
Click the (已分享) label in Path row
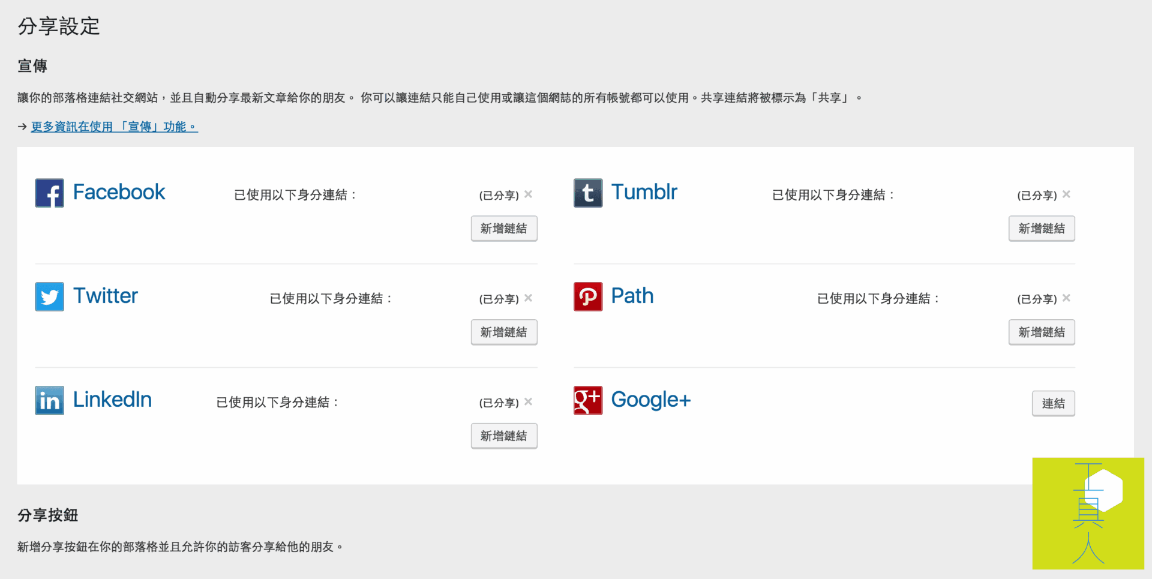coord(1037,299)
